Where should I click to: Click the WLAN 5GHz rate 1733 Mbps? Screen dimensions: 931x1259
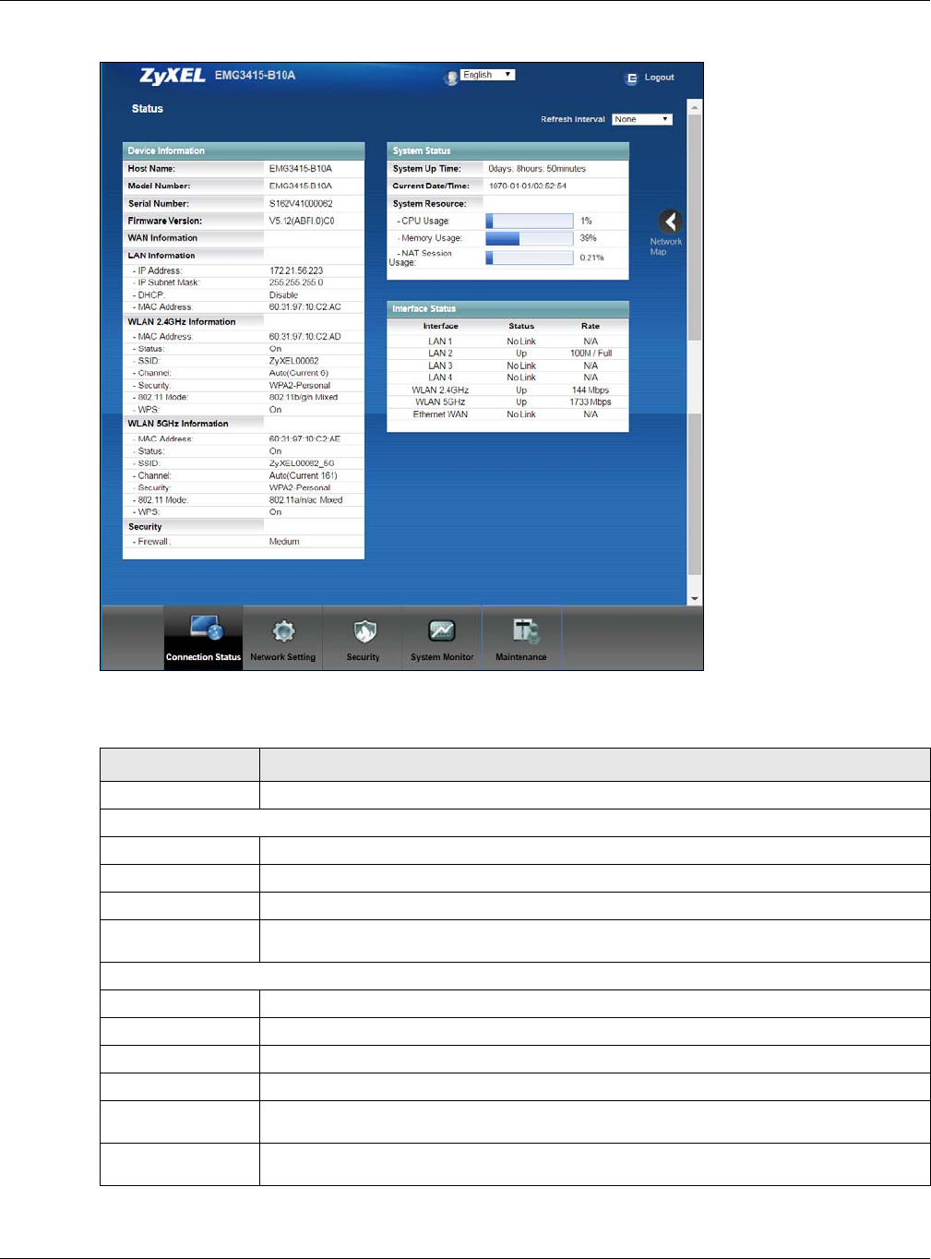pos(591,402)
